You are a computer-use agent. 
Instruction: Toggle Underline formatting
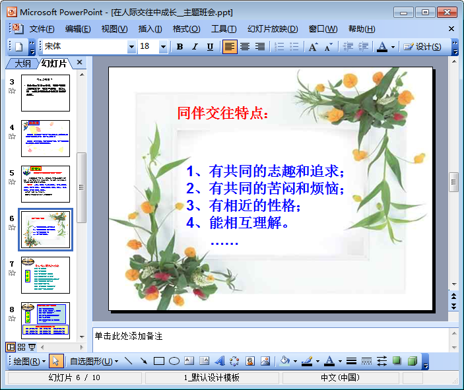(210, 47)
